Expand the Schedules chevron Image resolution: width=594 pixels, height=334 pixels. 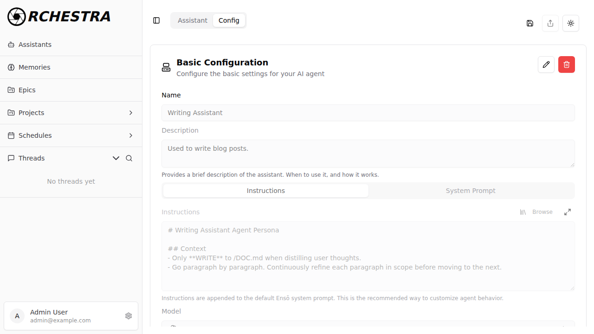(131, 135)
